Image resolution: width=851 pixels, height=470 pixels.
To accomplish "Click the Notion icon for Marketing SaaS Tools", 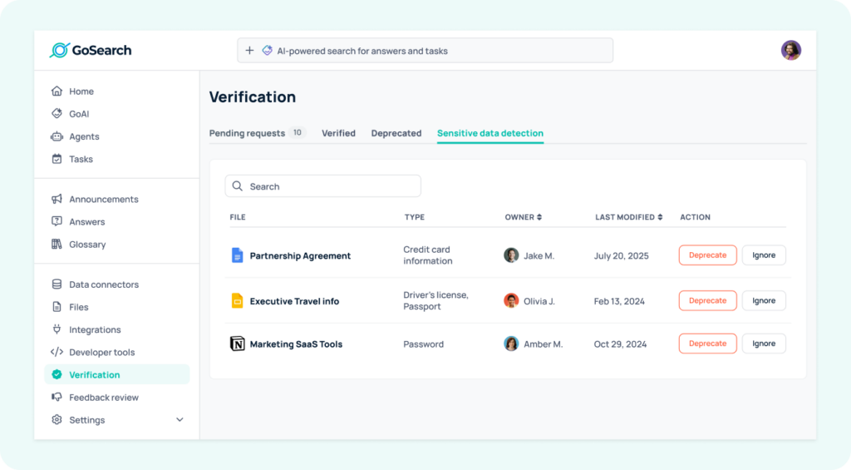I will [237, 344].
